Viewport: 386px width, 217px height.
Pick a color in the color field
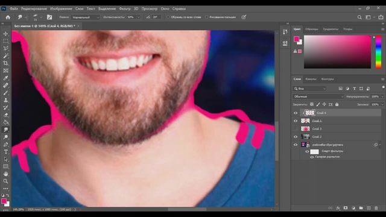pyautogui.click(x=337, y=52)
